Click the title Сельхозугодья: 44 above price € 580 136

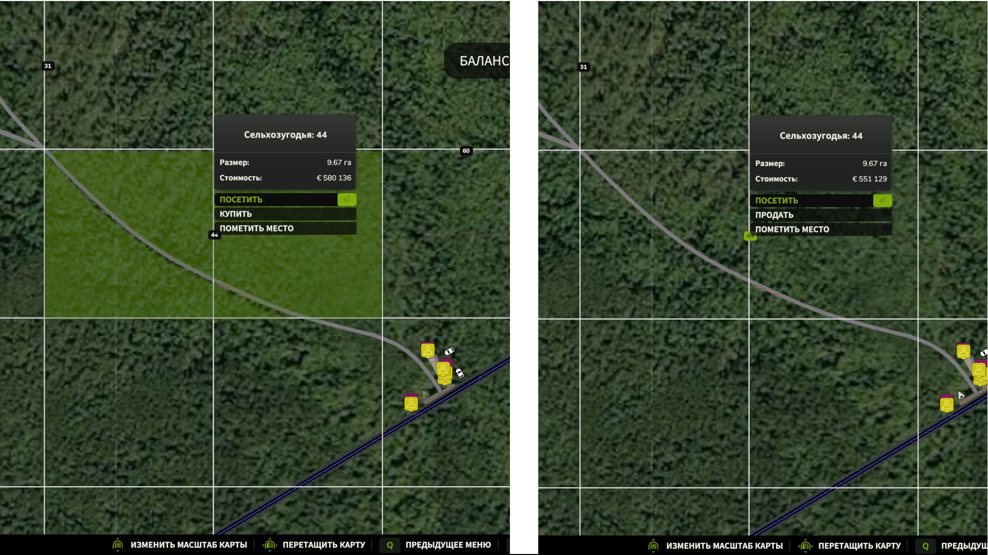[285, 135]
